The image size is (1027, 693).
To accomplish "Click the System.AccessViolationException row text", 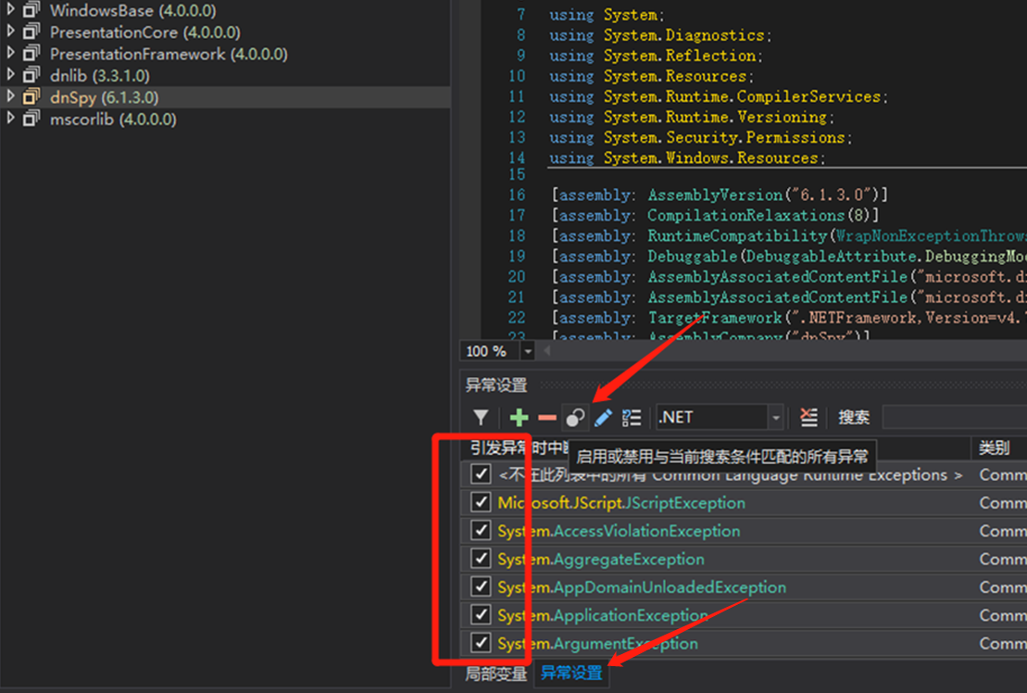I will (x=619, y=531).
